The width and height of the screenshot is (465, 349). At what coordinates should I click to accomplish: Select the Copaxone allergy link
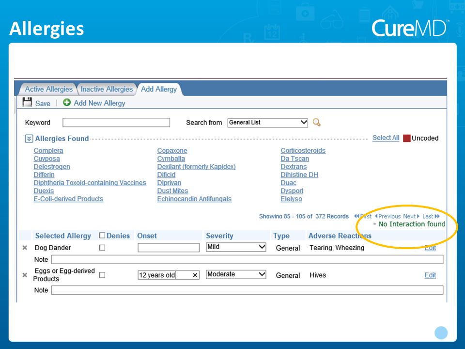coord(172,150)
